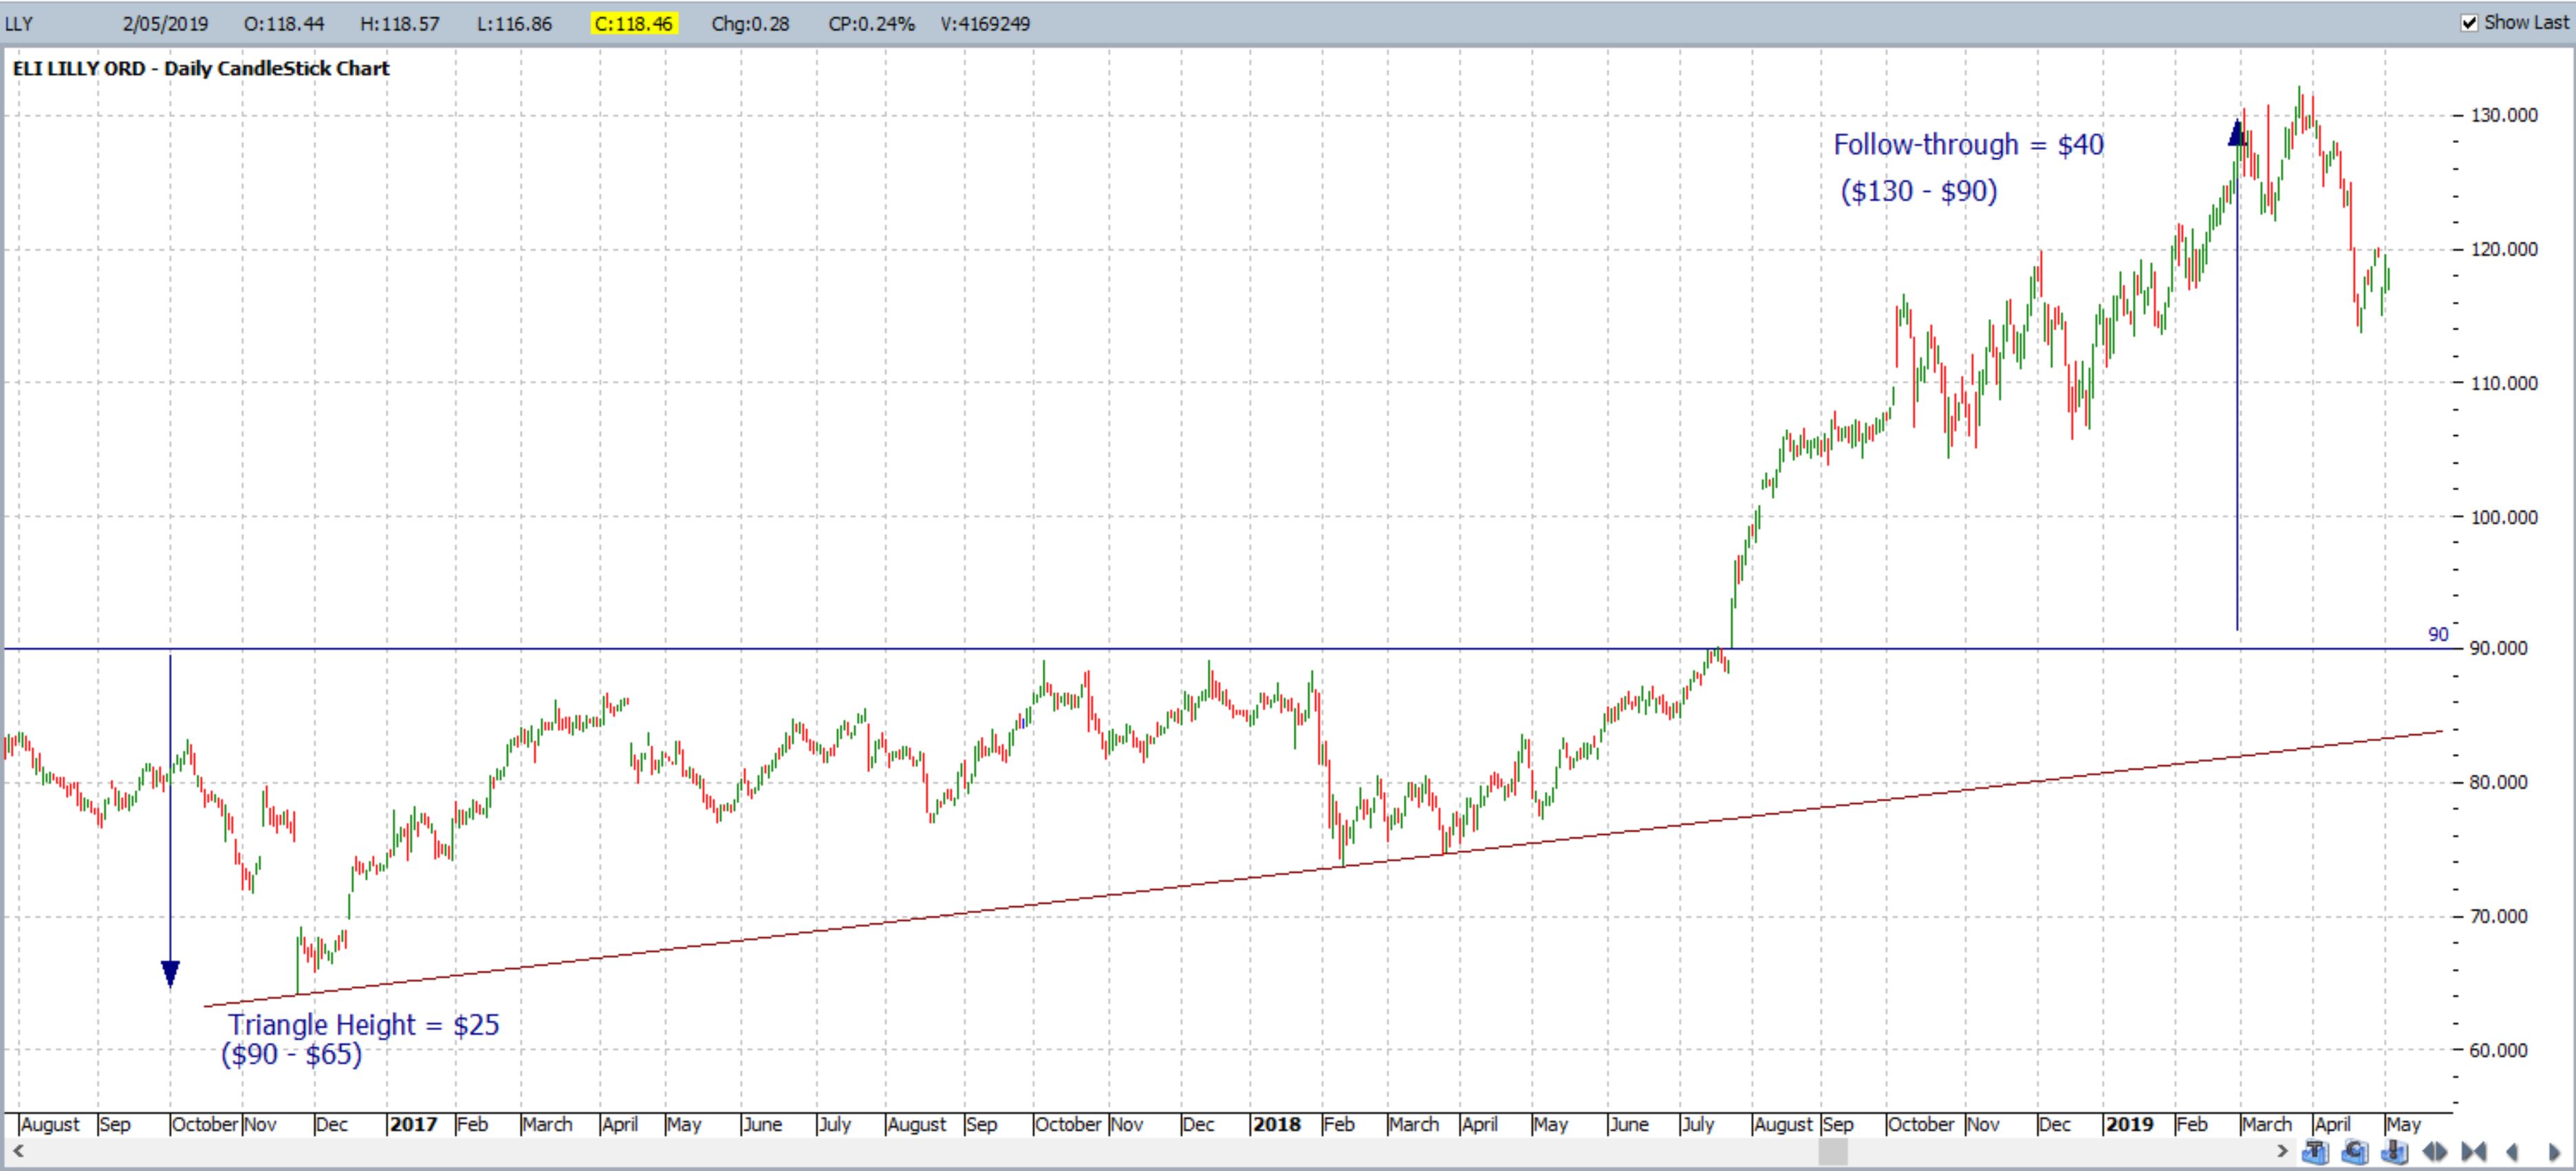Click the 60.000 price axis label
Image resolution: width=2576 pixels, height=1171 pixels.
(2498, 1050)
